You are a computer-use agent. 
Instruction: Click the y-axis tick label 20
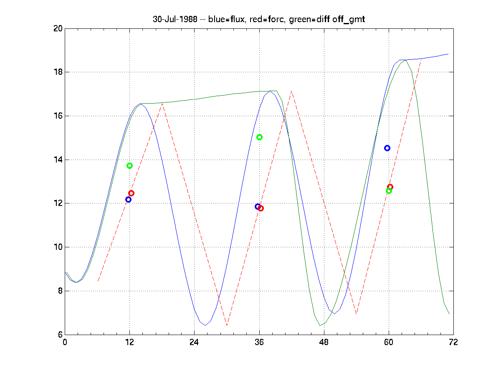(58, 28)
